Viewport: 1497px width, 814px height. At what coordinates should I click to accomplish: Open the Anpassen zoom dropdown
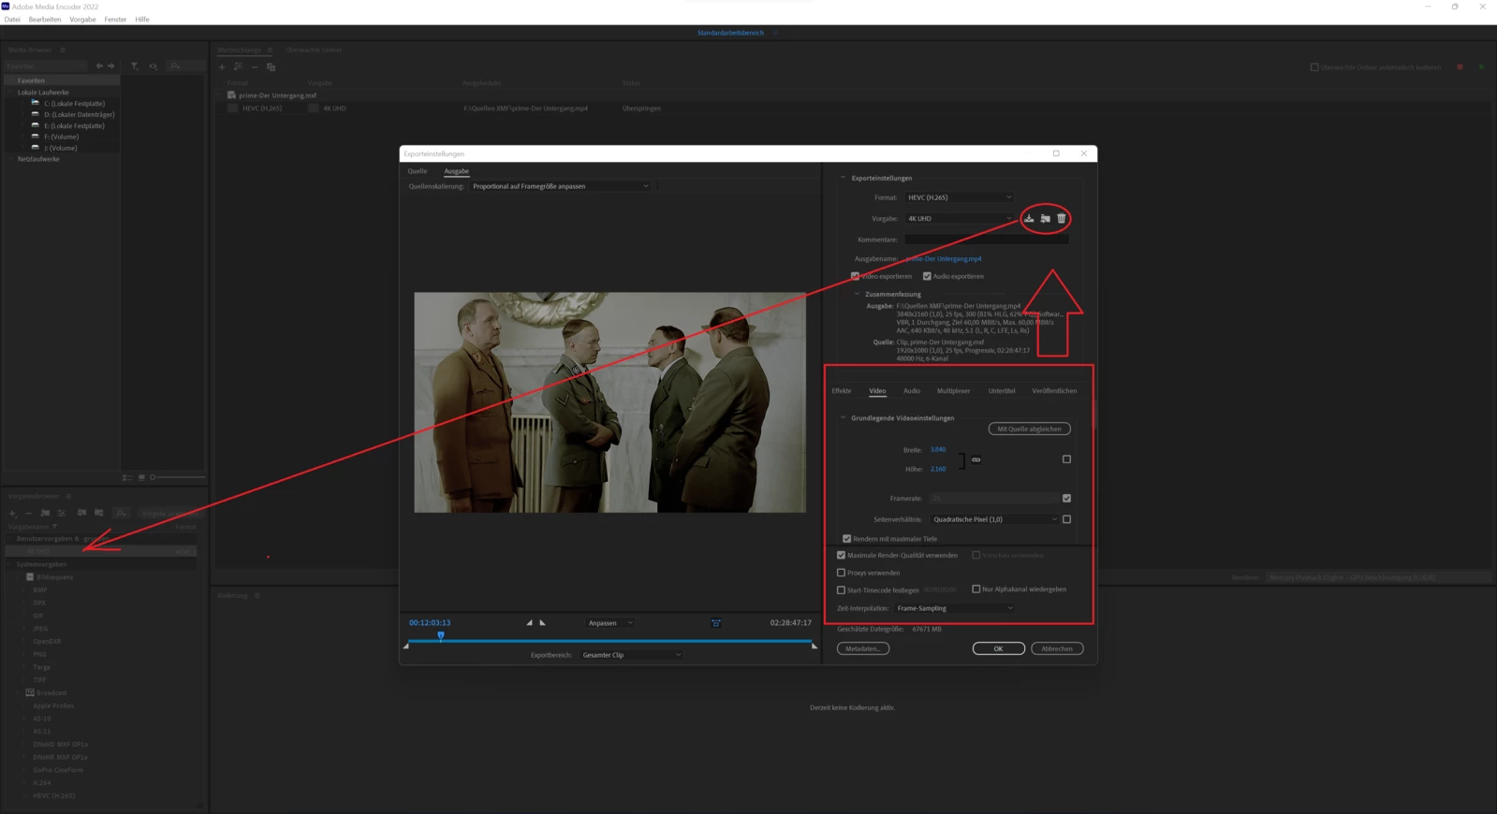(609, 623)
